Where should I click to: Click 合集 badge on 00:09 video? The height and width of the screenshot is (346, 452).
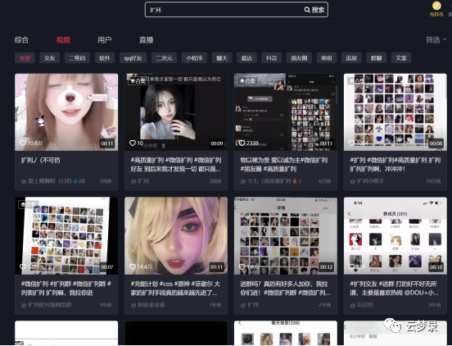pyautogui.click(x=138, y=81)
